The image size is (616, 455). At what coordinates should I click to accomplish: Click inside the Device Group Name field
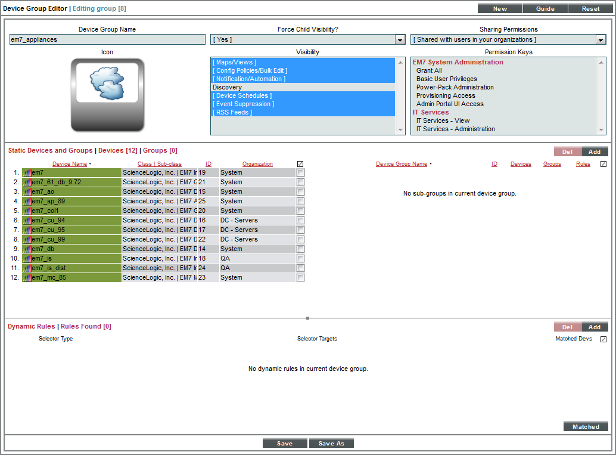107,39
